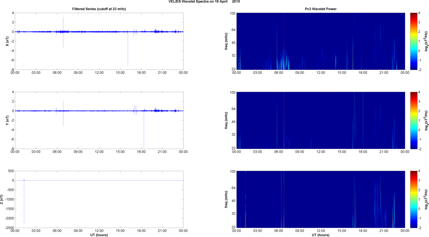Click the 500 tick on Z axis
This screenshot has width=429, height=237.
[11, 171]
